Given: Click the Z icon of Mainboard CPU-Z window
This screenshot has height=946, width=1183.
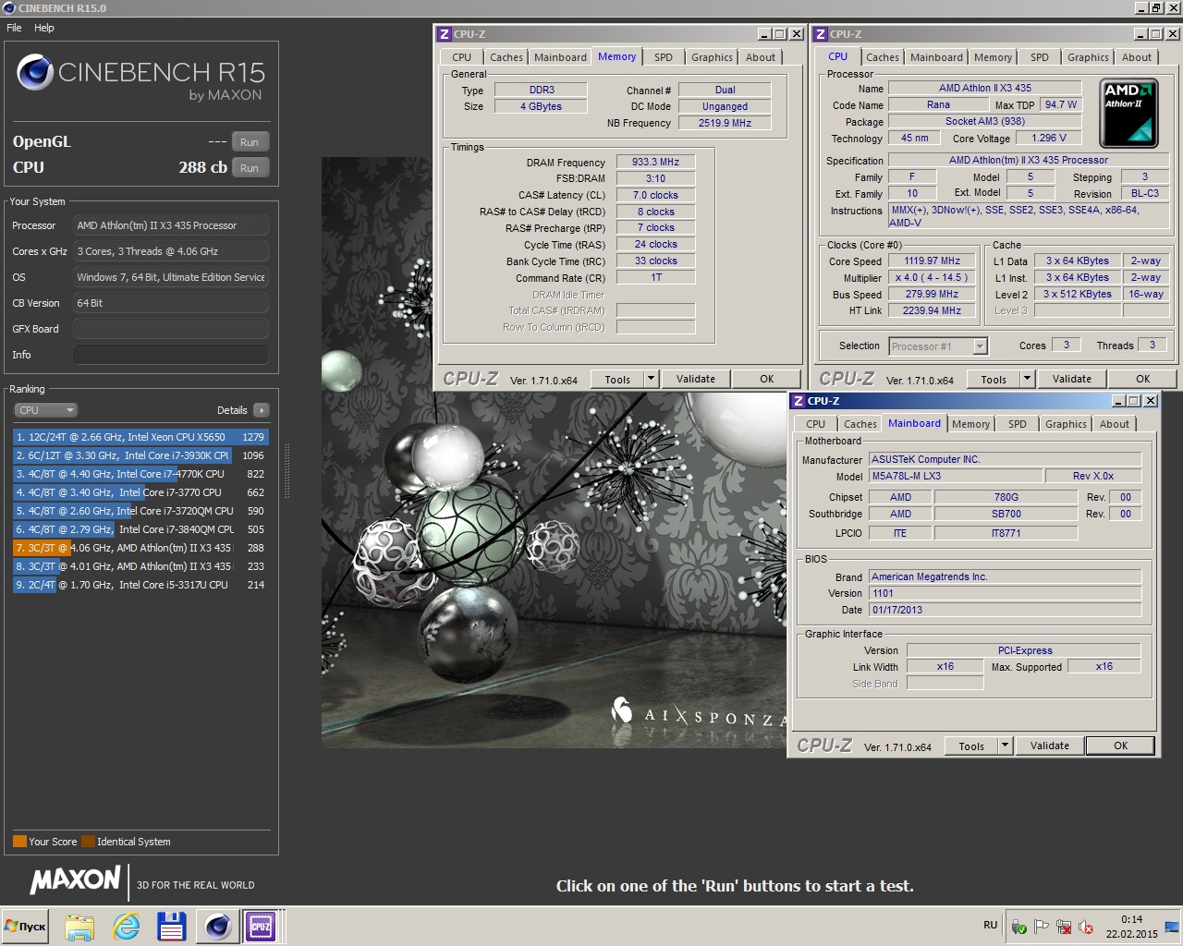Looking at the screenshot, I should (799, 401).
